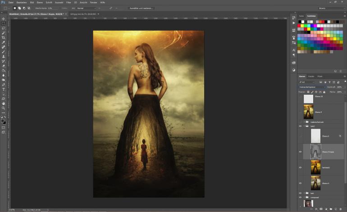Expand the malerischerLook group
Image resolution: width=347 pixels, height=212 pixels.
click(304, 122)
